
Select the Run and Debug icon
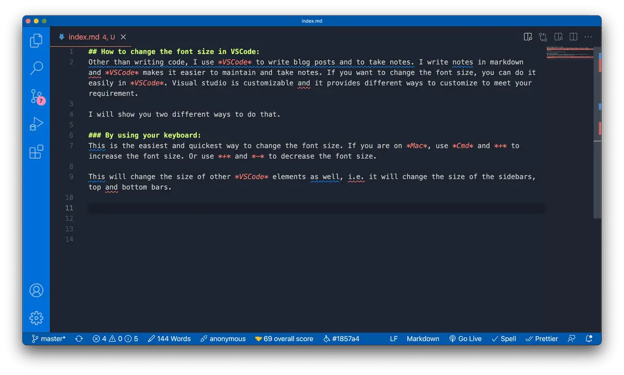36,124
